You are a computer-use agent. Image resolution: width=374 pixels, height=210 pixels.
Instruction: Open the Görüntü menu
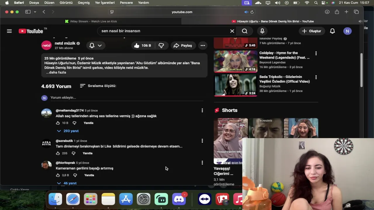tap(66, 3)
